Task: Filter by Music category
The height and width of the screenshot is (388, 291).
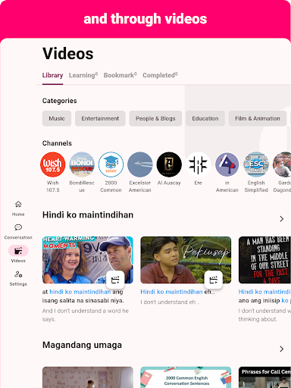Action: click(57, 118)
